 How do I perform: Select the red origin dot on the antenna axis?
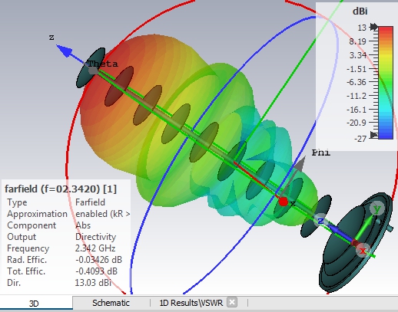point(284,202)
